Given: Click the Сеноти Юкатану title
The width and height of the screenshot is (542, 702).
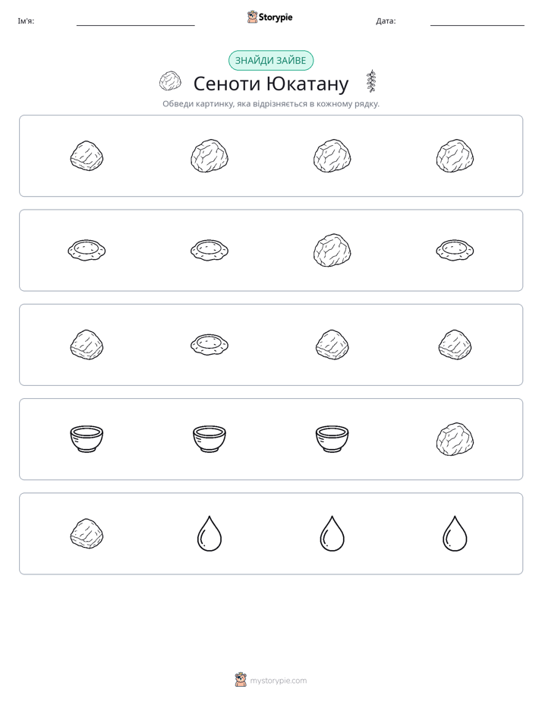Looking at the screenshot, I should click(x=270, y=84).
